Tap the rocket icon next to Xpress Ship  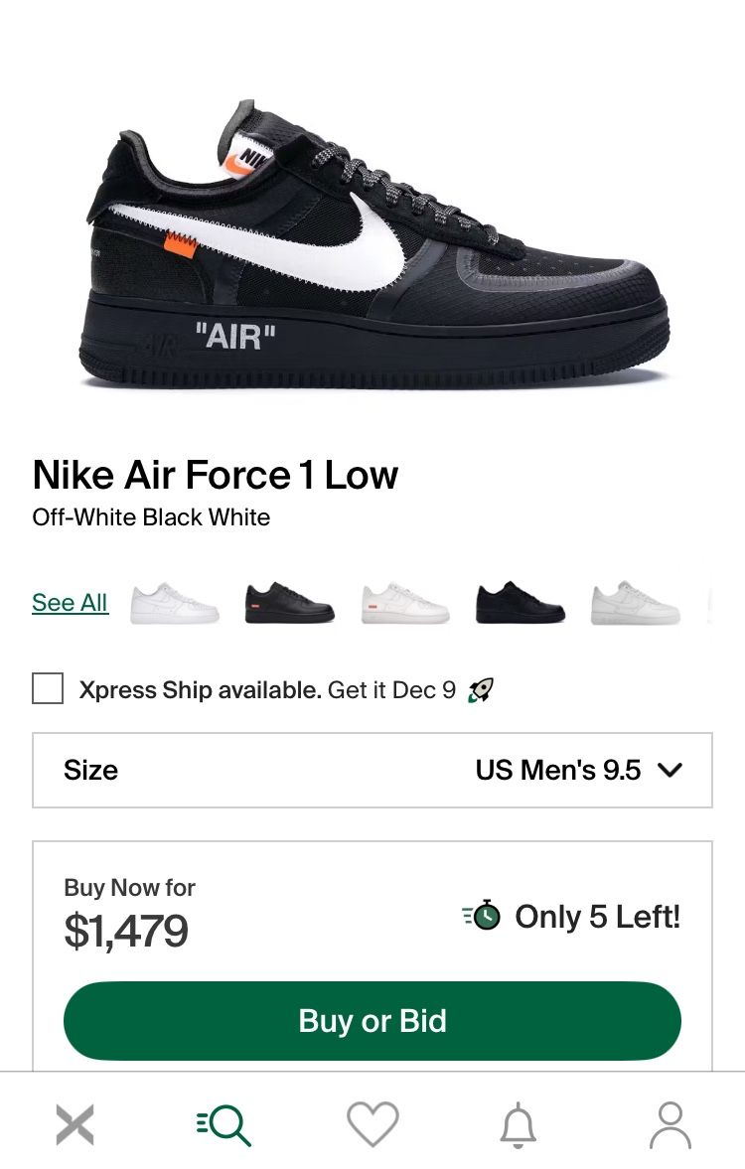(x=480, y=689)
